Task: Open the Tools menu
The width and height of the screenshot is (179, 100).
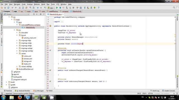Action: click(53, 4)
